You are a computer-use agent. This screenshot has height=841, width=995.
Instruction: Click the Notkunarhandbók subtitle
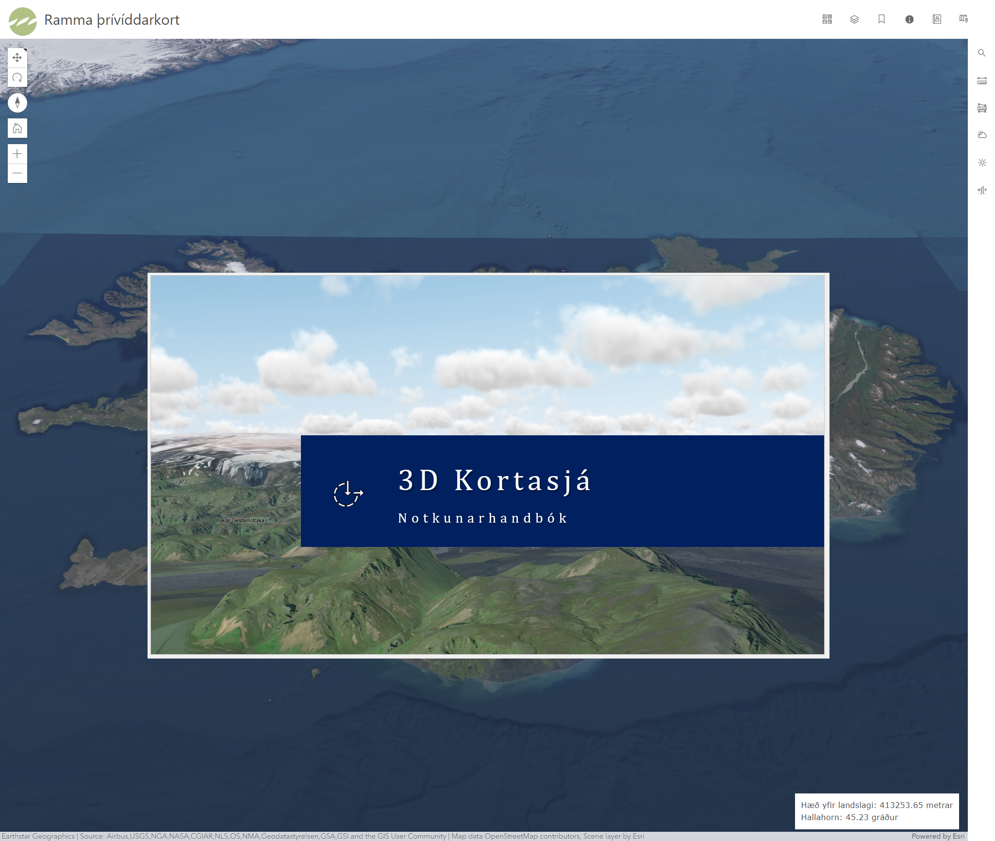tap(482, 518)
